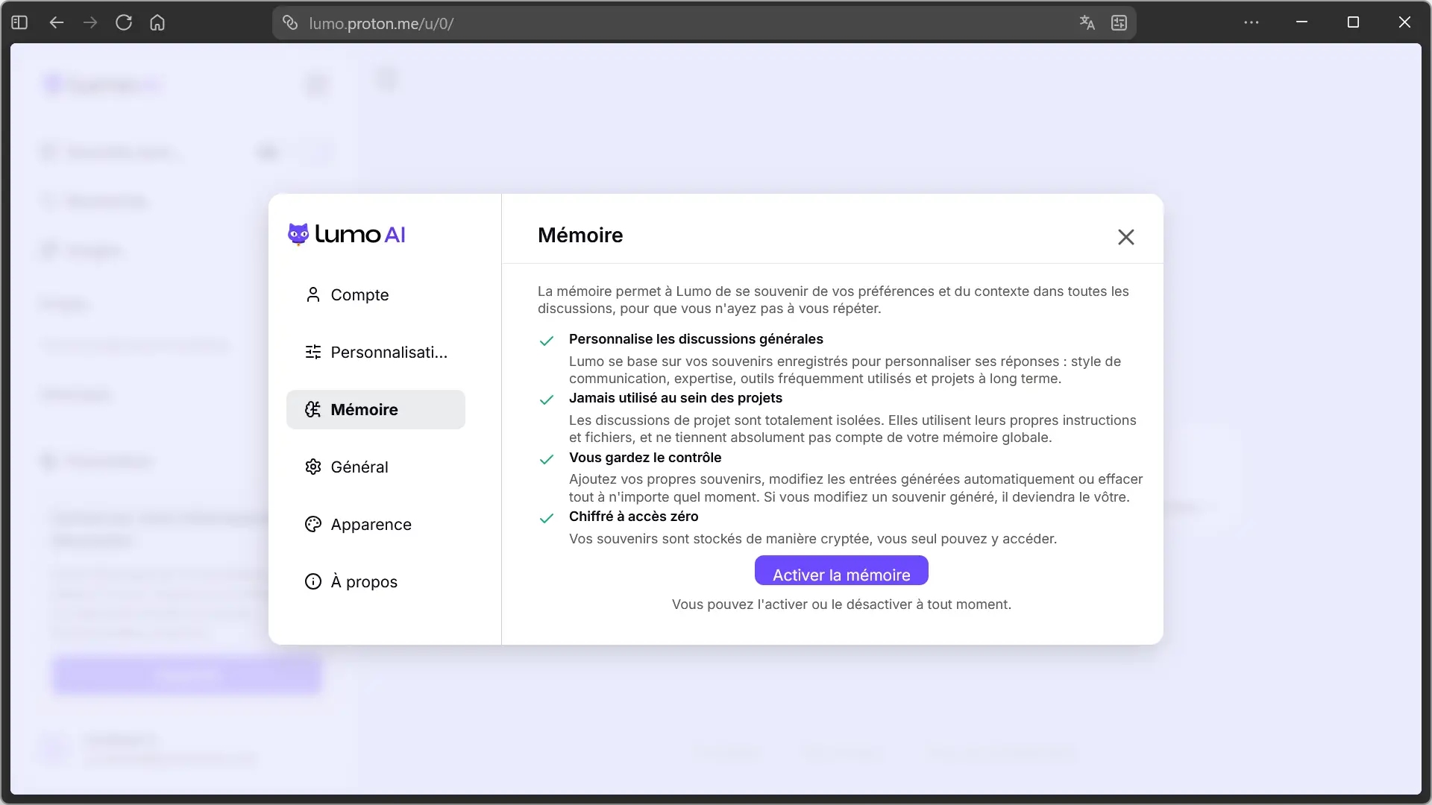
Task: Select the Mémoire settings tab
Action: click(x=375, y=409)
